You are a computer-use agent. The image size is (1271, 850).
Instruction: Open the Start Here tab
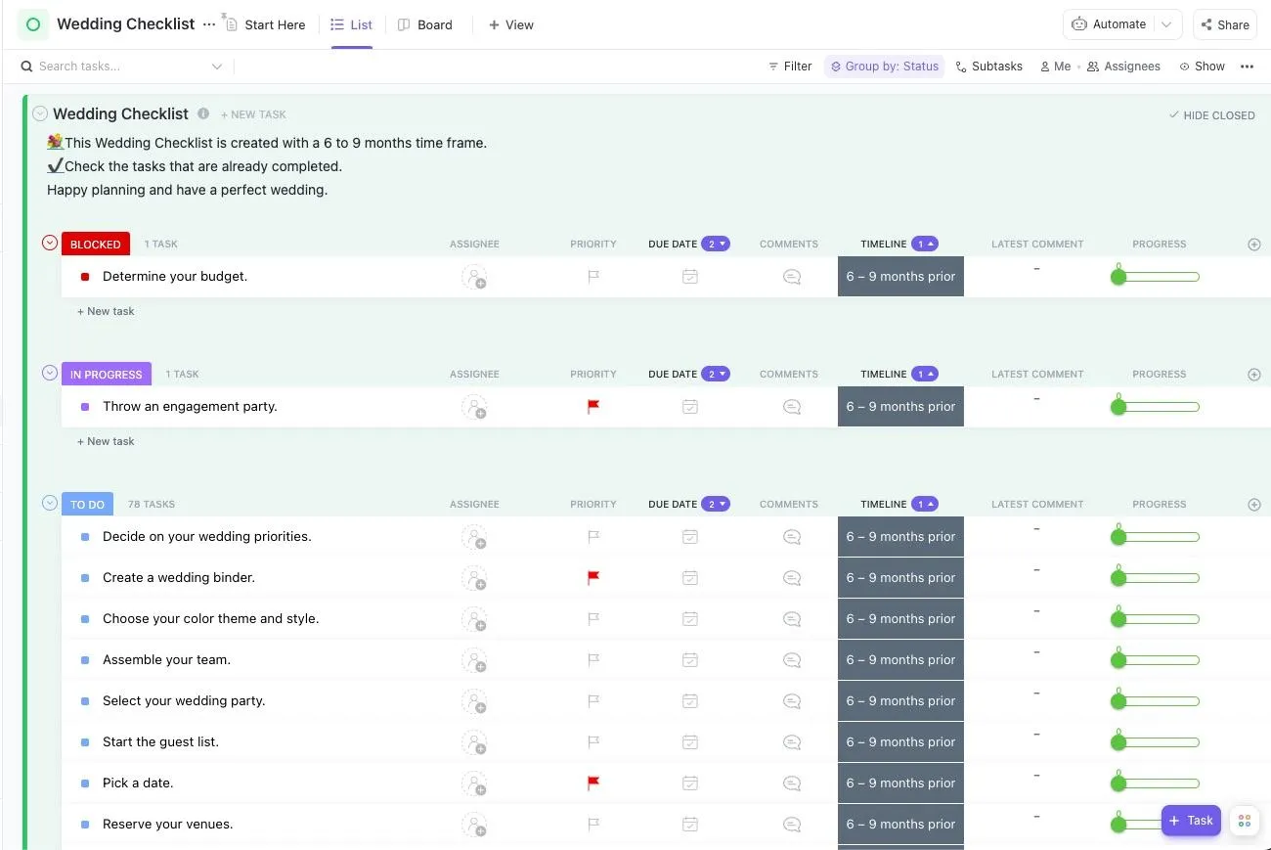point(265,24)
